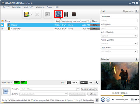Viewport: 140px width, 104px height.
Task: Click the Blackp 2.1% status progress cell
Action: (95, 25)
